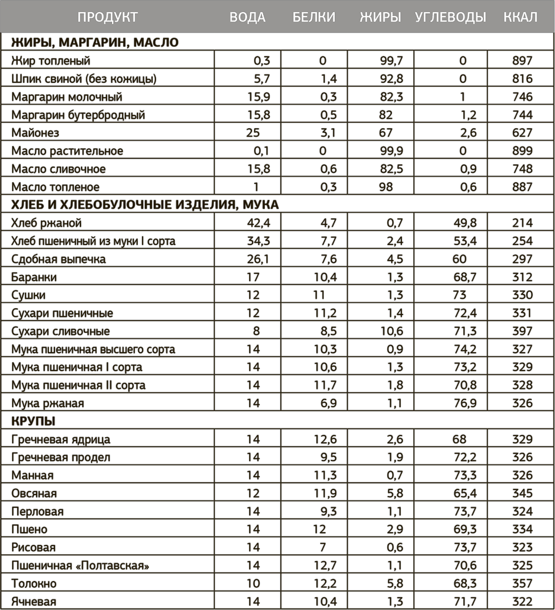Viewport: 555px width, 610px height.
Task: Select the 627 kcal value for Майонез
Action: (522, 133)
